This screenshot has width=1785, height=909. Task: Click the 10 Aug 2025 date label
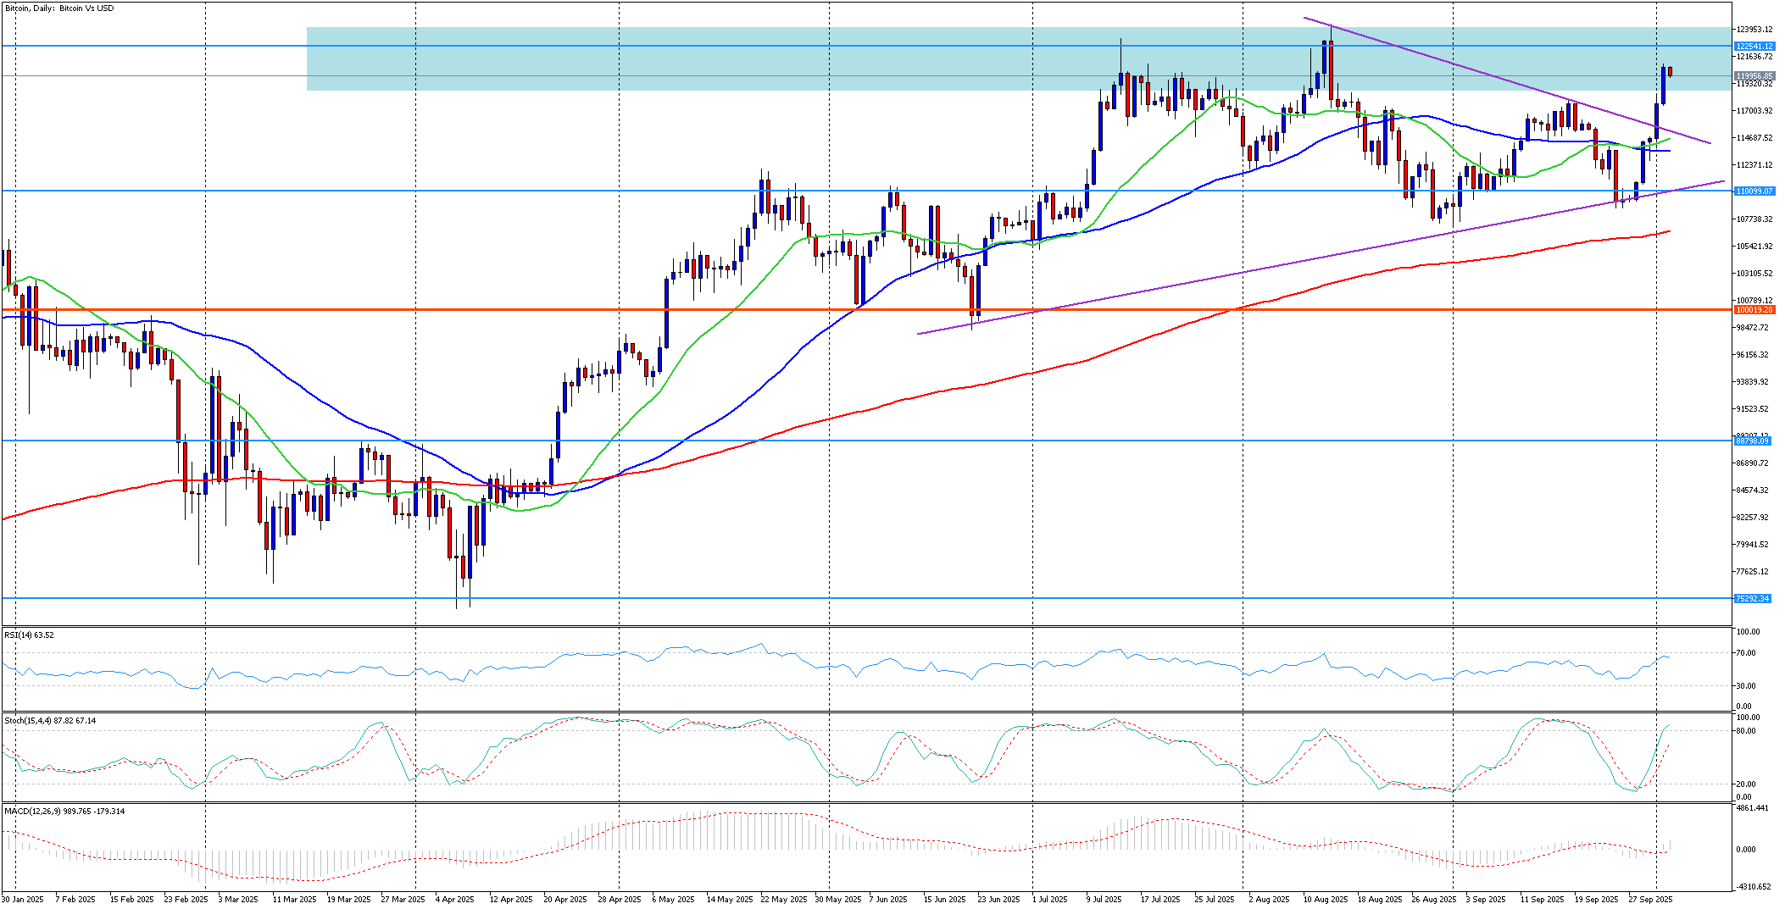[1326, 900]
